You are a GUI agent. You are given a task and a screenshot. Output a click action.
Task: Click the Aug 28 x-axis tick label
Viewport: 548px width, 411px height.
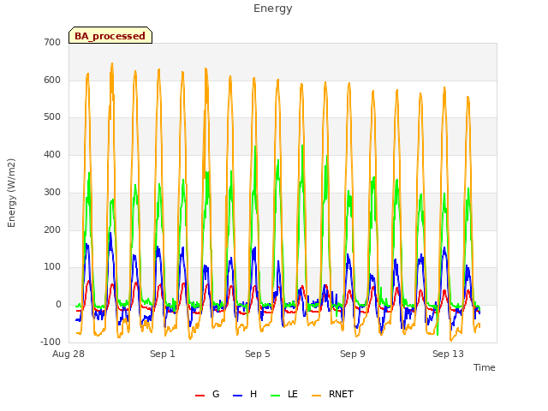pos(68,354)
